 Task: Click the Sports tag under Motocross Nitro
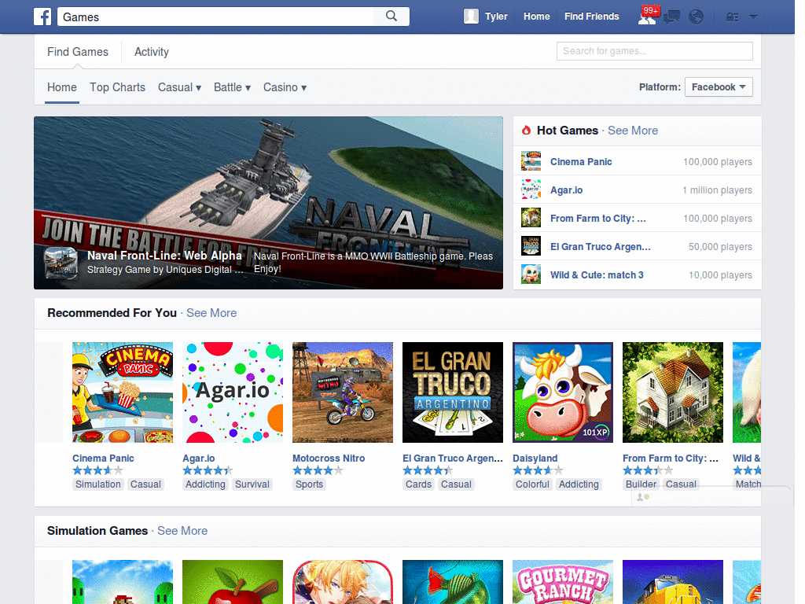(309, 484)
